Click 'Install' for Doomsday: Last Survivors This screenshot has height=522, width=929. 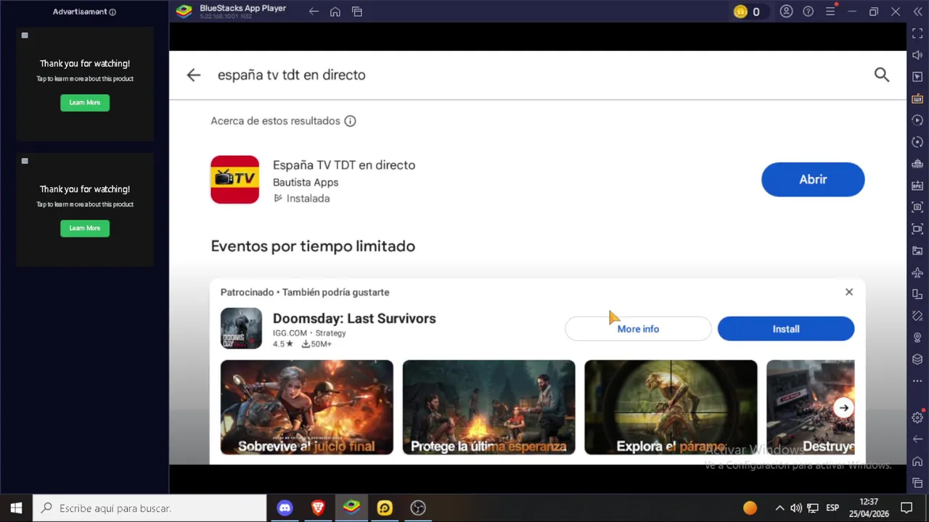[786, 329]
